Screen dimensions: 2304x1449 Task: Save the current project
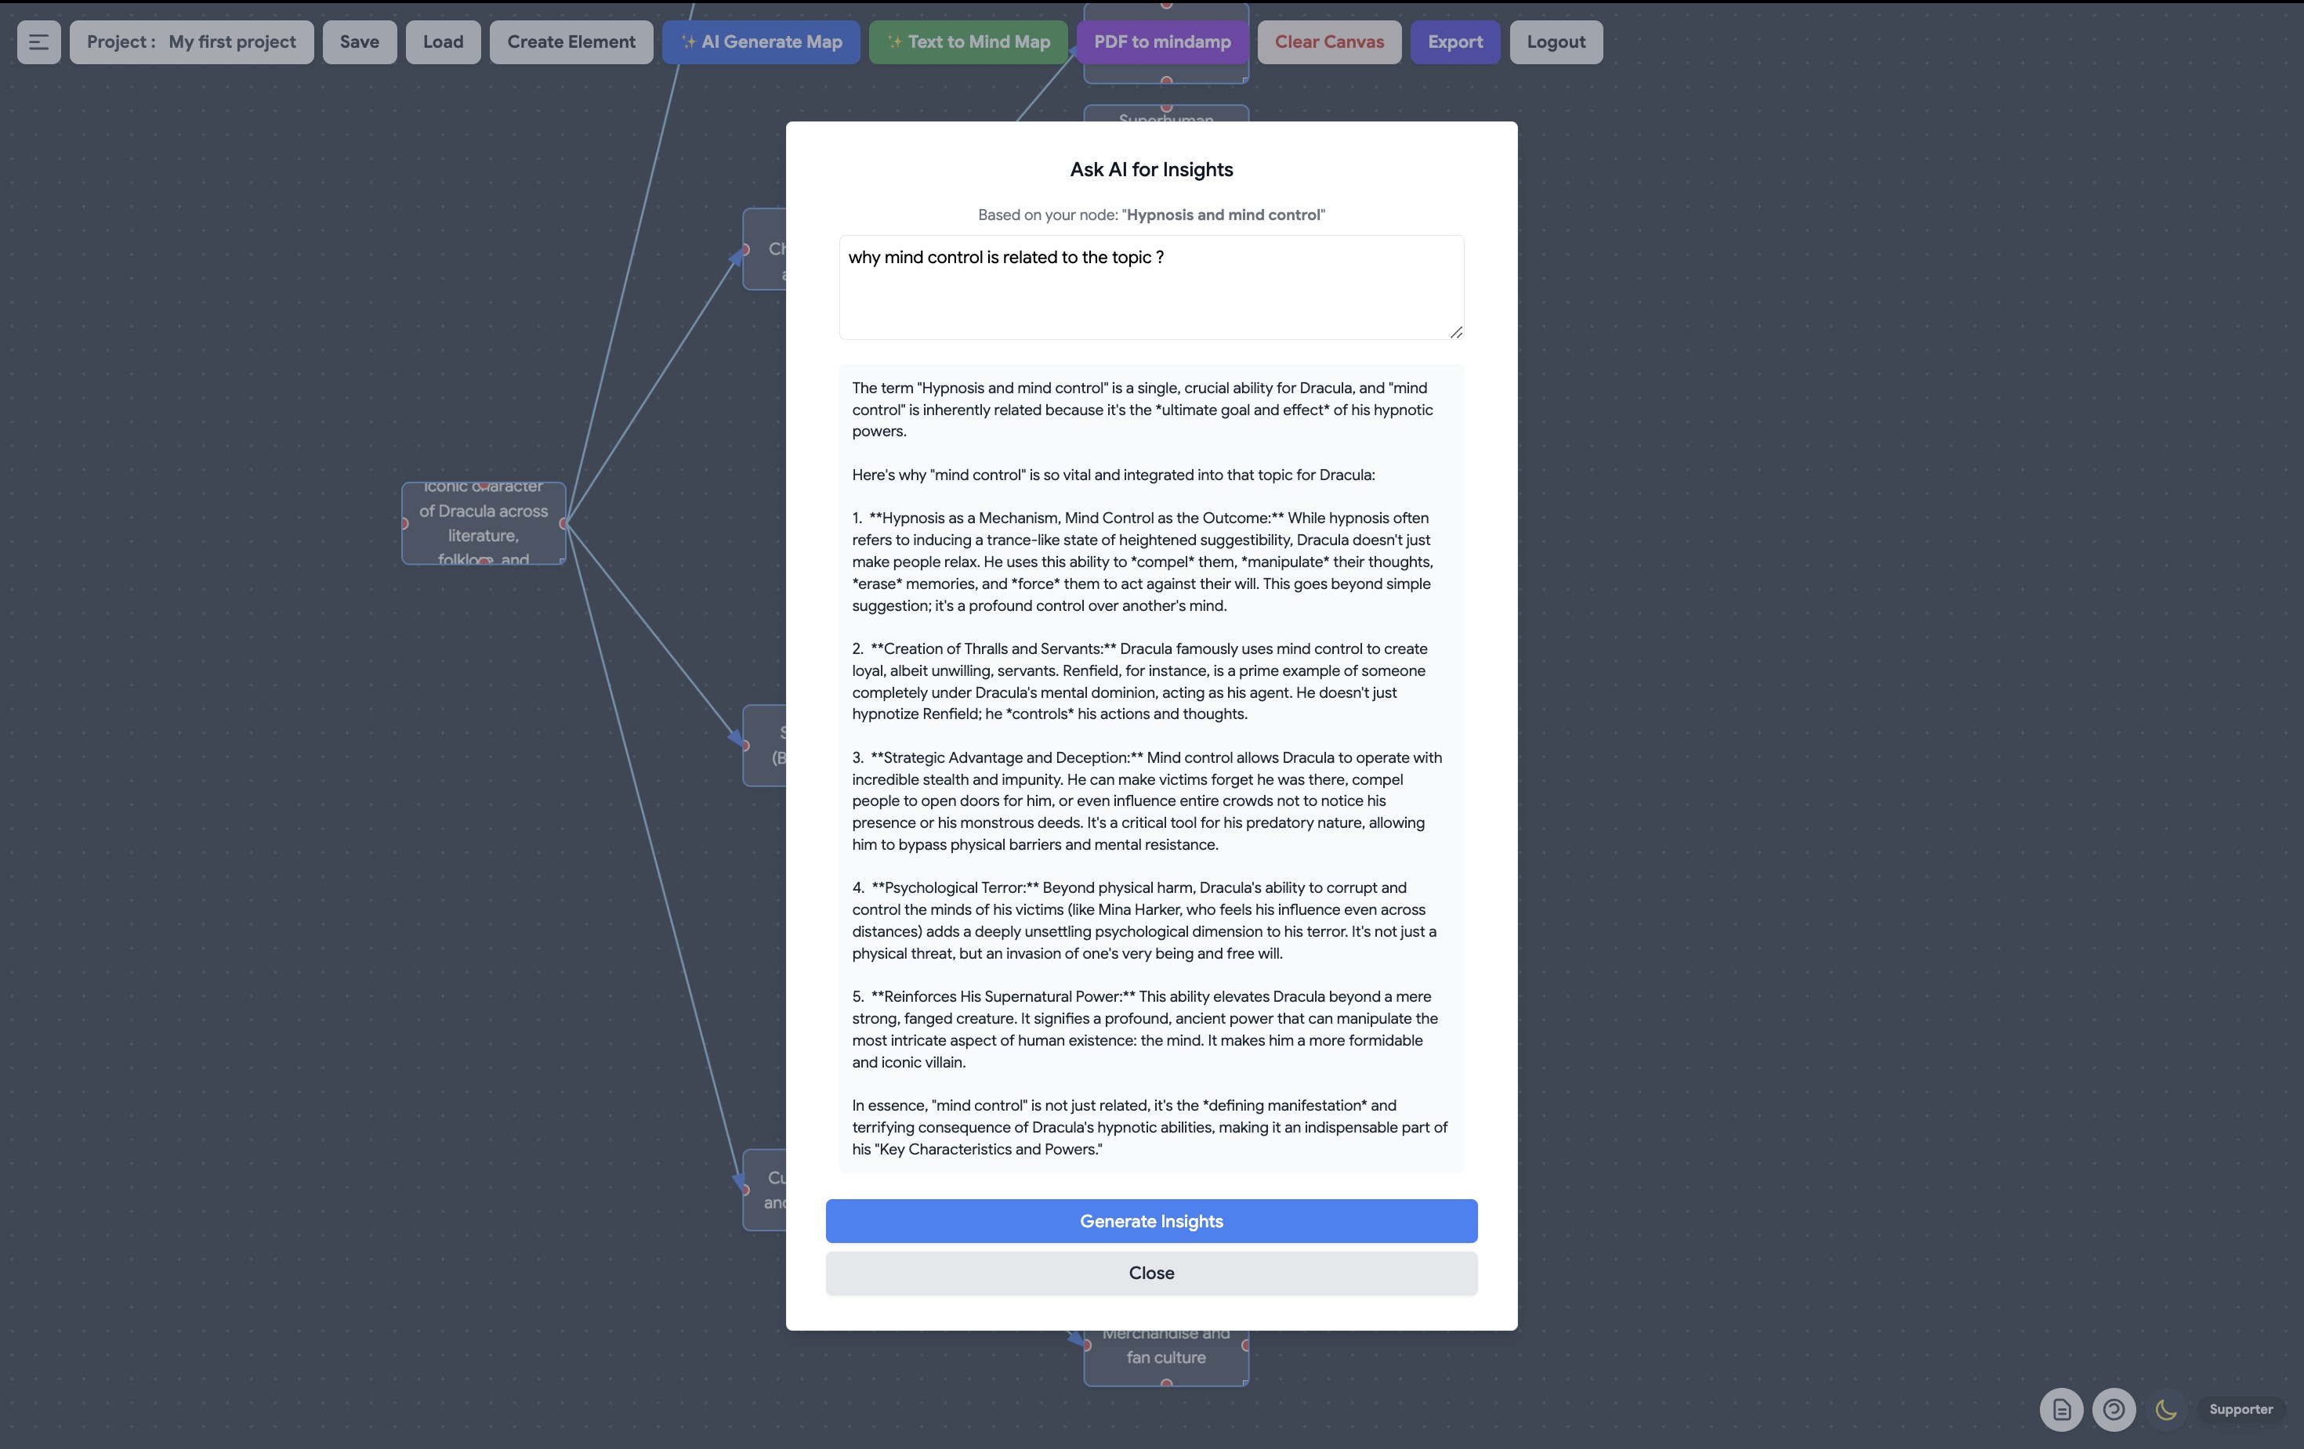(359, 42)
